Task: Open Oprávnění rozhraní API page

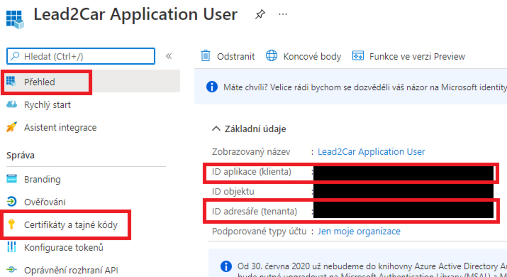Action: pos(71,270)
